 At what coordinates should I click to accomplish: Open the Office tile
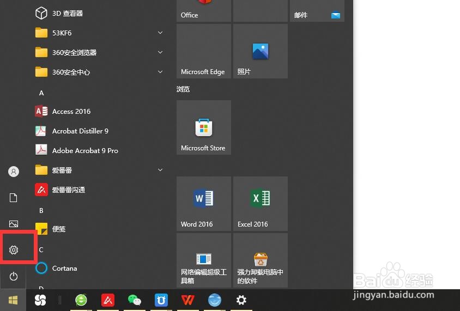point(204,10)
